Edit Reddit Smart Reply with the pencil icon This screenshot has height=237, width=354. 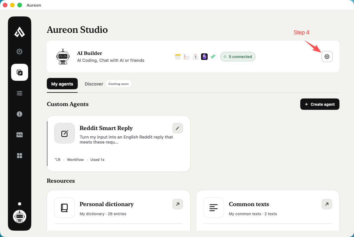coord(177,128)
